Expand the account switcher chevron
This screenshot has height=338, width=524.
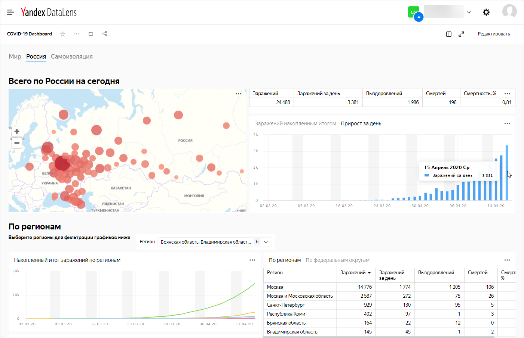click(x=469, y=12)
